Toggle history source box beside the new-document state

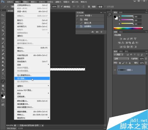[78, 20]
